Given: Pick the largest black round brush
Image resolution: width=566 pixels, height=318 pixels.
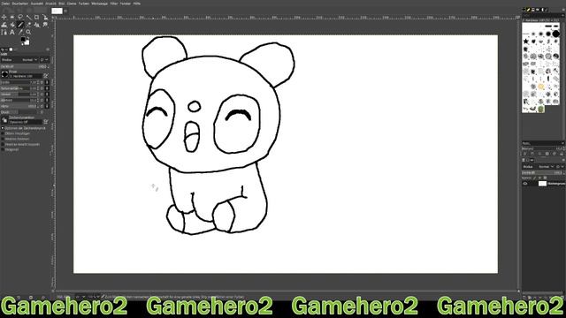Looking at the screenshot, I should point(556,34).
